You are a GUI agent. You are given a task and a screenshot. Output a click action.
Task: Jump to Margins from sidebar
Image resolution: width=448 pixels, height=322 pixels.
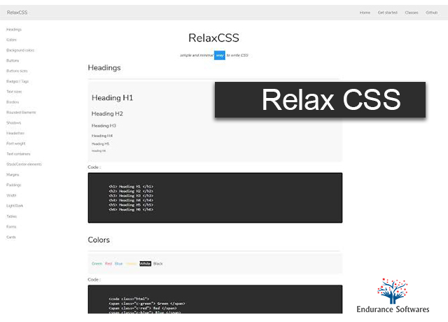pos(13,174)
